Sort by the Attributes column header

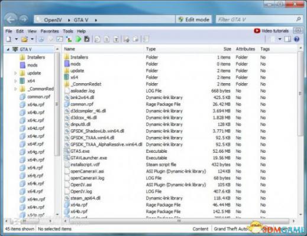tap(245, 49)
